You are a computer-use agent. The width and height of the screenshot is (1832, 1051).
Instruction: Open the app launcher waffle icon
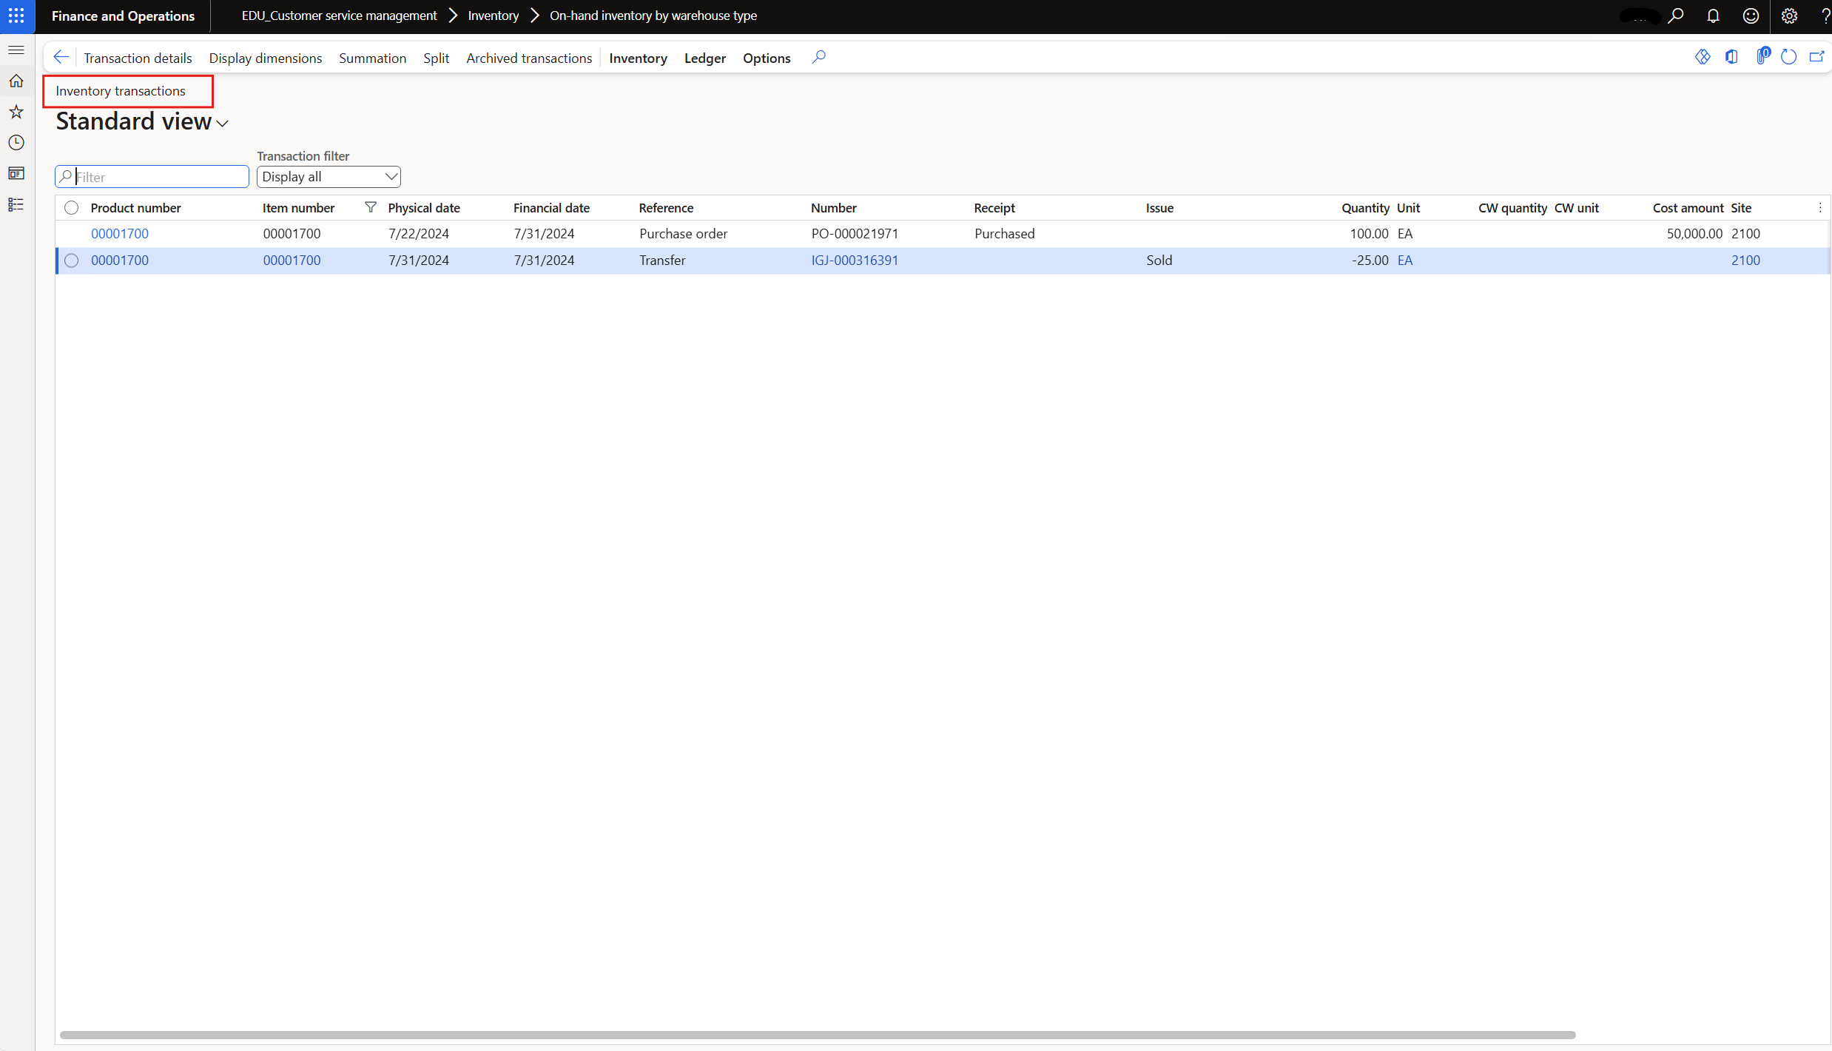(16, 16)
